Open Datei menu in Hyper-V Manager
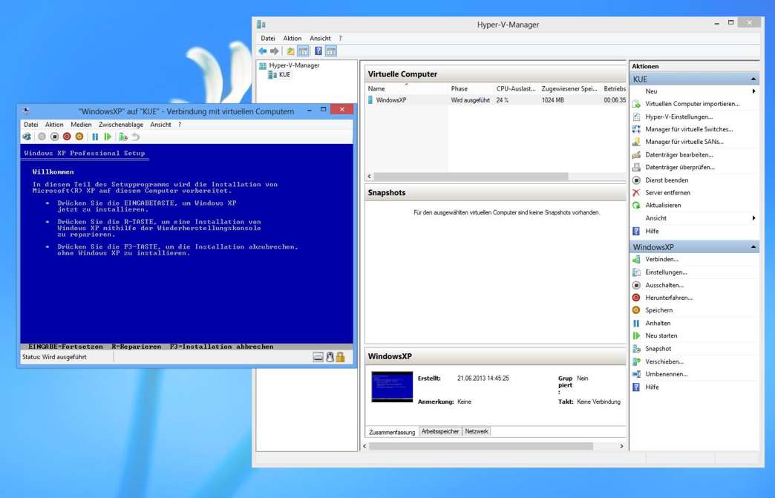The width and height of the screenshot is (775, 498). 268,38
